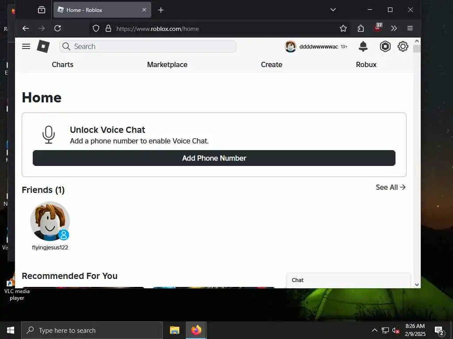The width and height of the screenshot is (453, 339).
Task: Click the extension icon with 37 badge
Action: 378,28
